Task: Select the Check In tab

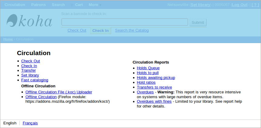Action: (101, 31)
